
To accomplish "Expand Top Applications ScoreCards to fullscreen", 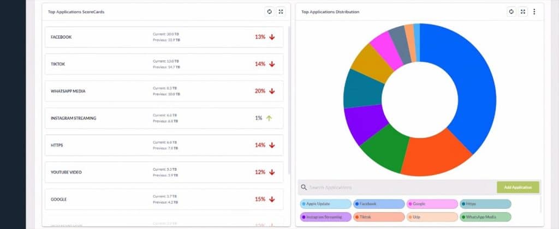I will coord(281,12).
